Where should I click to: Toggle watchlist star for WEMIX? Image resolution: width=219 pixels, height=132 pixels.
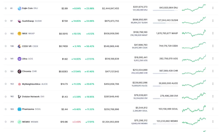coord(6,122)
